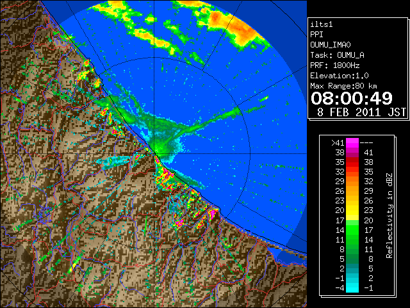The height and width of the screenshot is (308, 410).
Task: Pick the red legend band beside 35
Action: tap(352, 162)
